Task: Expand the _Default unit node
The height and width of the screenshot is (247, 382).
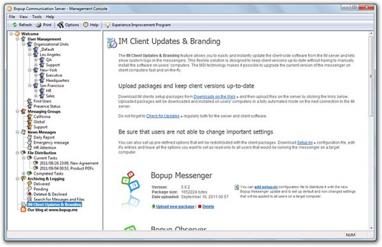Action: point(30,49)
